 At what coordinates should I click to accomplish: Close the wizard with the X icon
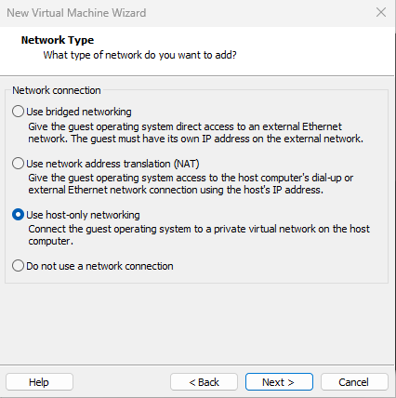[x=381, y=12]
